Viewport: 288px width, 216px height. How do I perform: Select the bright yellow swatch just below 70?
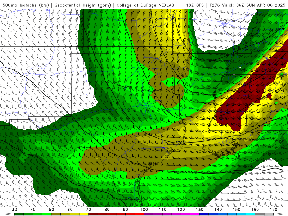click(x=84, y=214)
